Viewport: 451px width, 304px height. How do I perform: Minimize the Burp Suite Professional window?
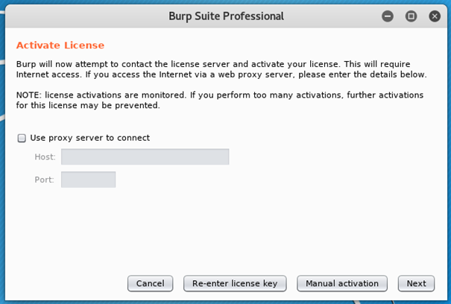[x=387, y=16]
